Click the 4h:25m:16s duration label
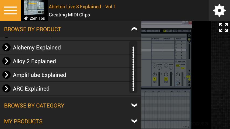230x129 pixels. (34, 18)
